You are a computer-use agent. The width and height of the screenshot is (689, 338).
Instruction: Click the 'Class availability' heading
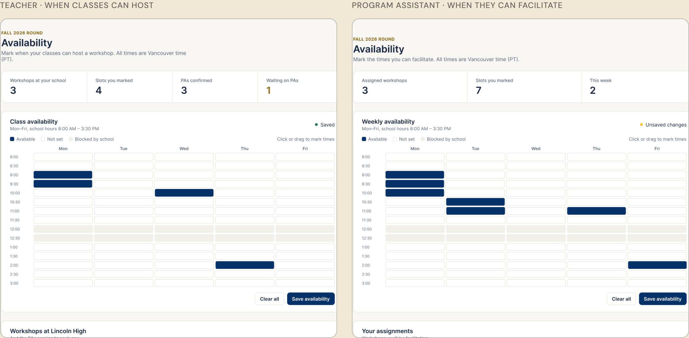(x=34, y=122)
